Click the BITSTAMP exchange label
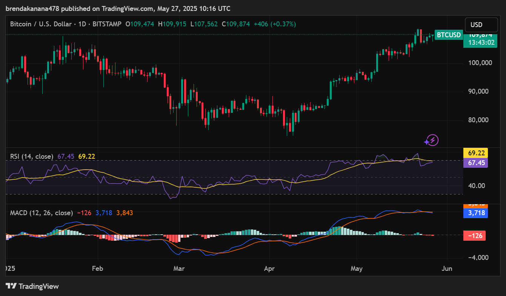This screenshot has height=296, width=506. [x=106, y=24]
